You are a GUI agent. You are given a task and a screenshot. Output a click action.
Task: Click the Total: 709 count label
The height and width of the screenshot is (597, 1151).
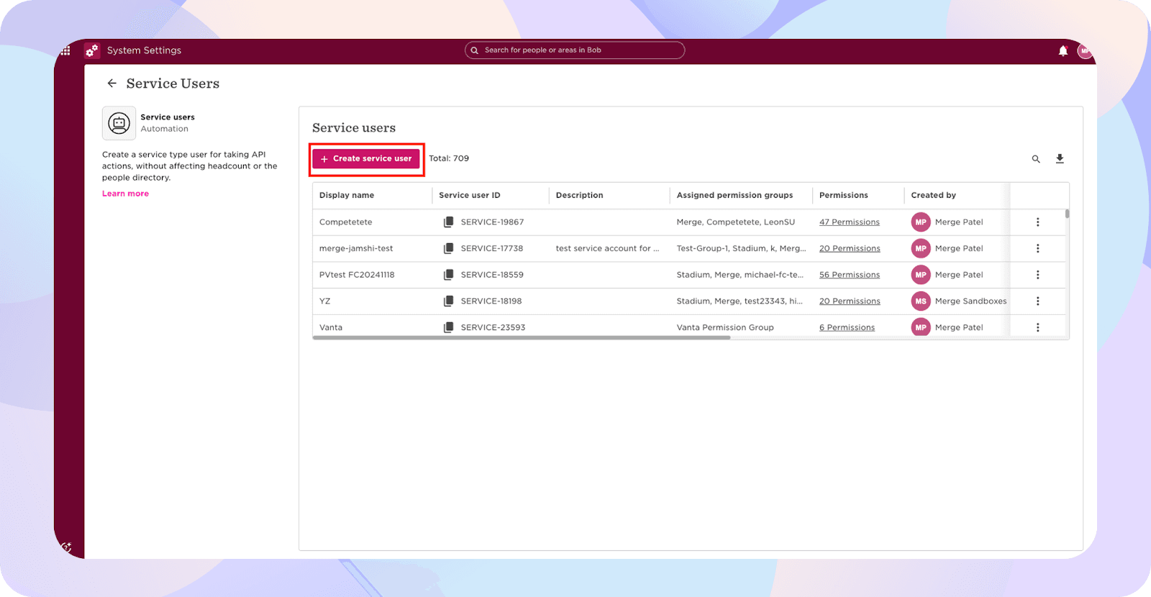pyautogui.click(x=449, y=159)
